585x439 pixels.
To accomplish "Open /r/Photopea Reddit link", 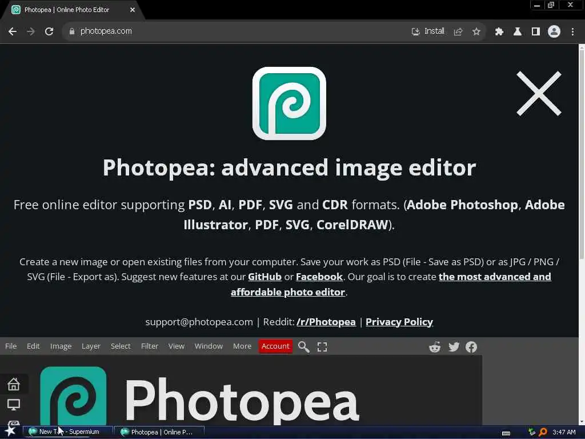I will tap(326, 322).
